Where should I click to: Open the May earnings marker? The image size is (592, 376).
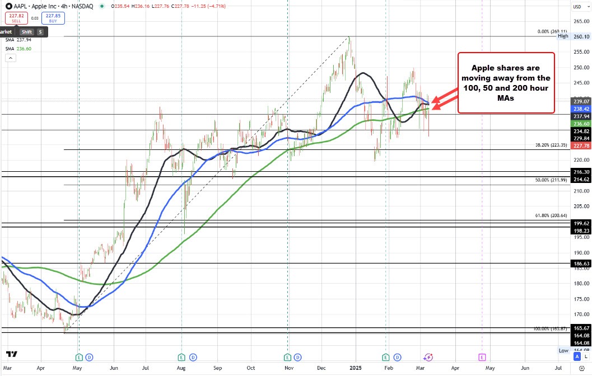pos(79,356)
